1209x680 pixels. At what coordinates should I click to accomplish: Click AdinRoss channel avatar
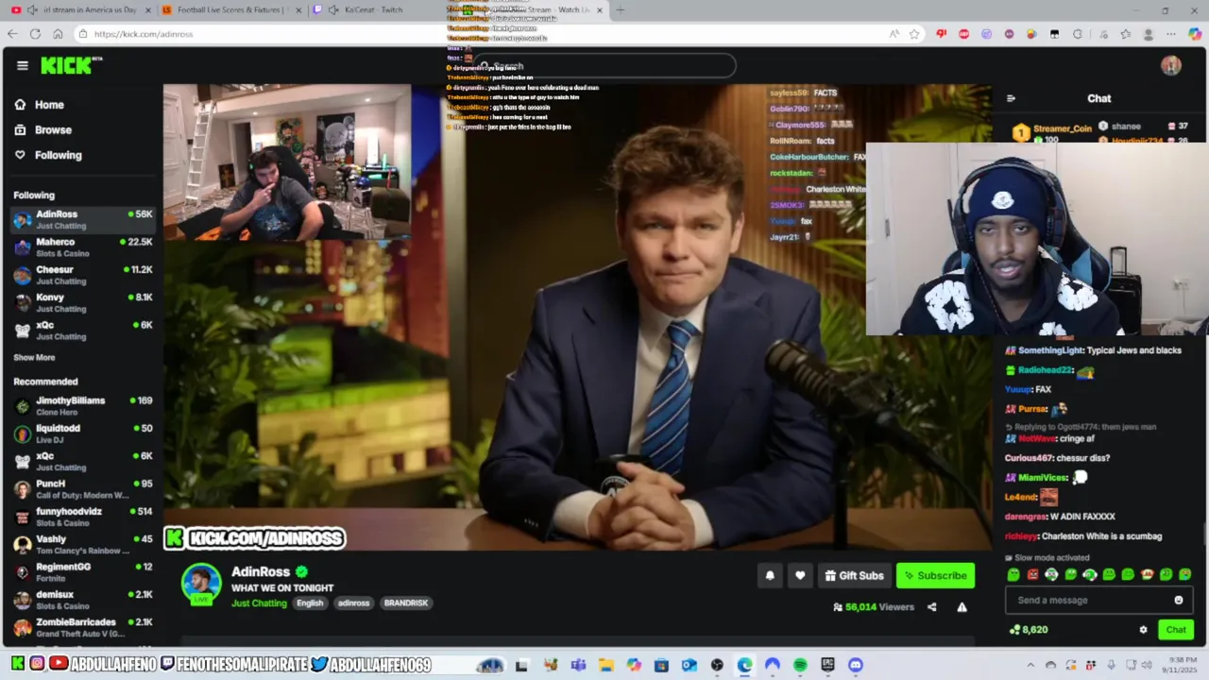tap(201, 583)
